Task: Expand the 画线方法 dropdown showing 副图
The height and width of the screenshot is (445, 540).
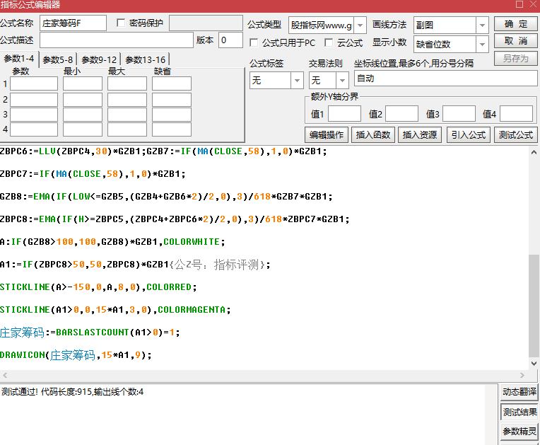Action: (x=482, y=25)
